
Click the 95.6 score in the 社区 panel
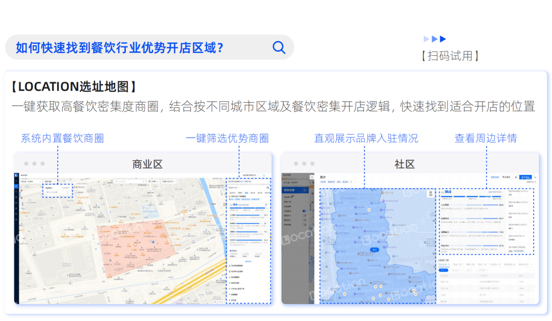(x=448, y=192)
